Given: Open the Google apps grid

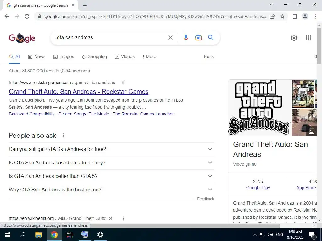Looking at the screenshot, I should (308, 38).
